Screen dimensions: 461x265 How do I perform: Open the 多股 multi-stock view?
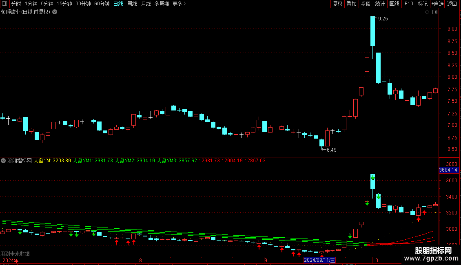(366, 4)
